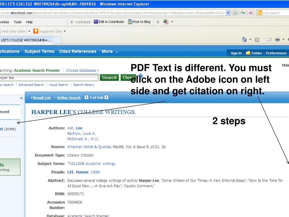Open the Advanced Search link
Screen dimensions: 289x217
click(31, 85)
